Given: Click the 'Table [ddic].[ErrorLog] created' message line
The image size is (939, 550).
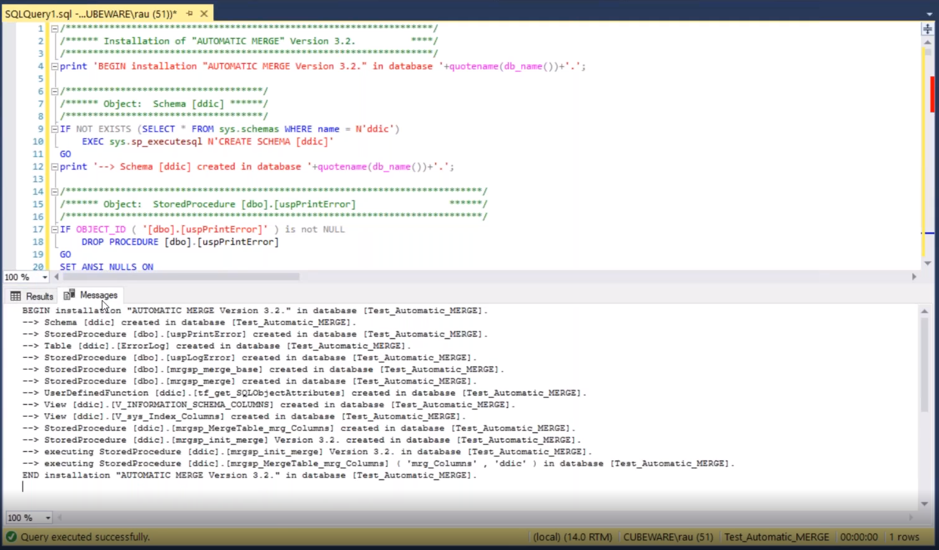Looking at the screenshot, I should click(x=216, y=346).
